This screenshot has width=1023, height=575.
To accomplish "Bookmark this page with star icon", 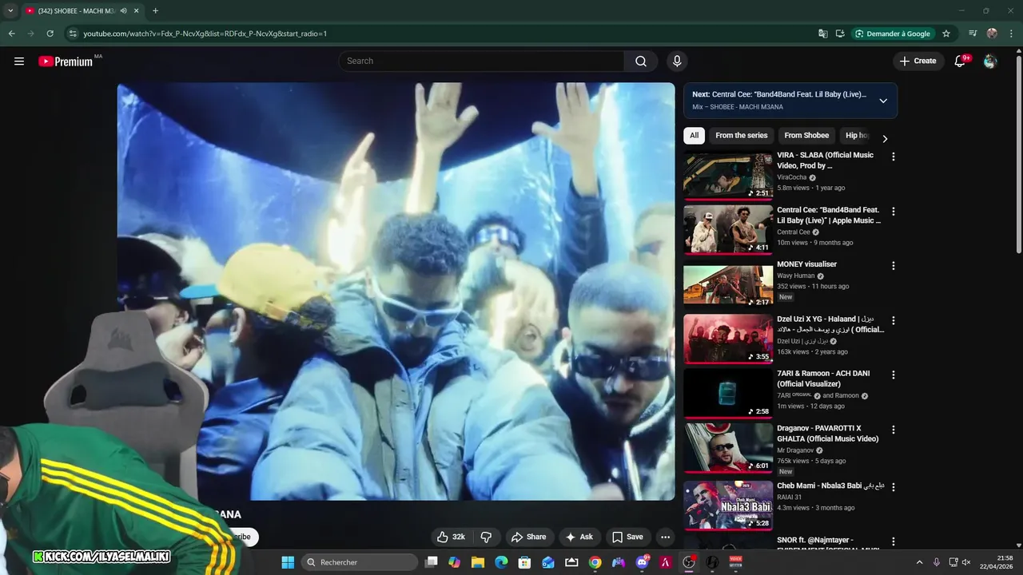I will pos(946,34).
